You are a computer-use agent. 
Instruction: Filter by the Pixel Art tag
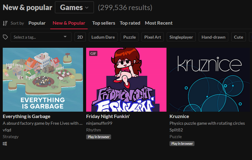point(152,37)
